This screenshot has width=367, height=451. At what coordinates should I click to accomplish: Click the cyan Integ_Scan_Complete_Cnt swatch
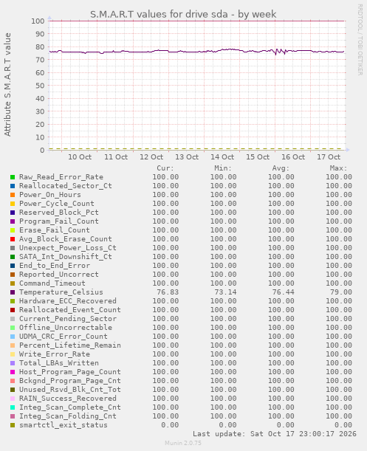click(13, 407)
